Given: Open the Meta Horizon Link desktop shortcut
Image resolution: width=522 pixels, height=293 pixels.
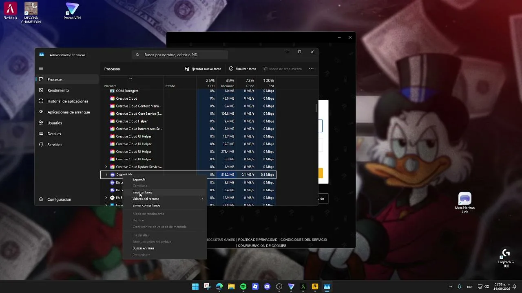Looking at the screenshot, I should [465, 203].
